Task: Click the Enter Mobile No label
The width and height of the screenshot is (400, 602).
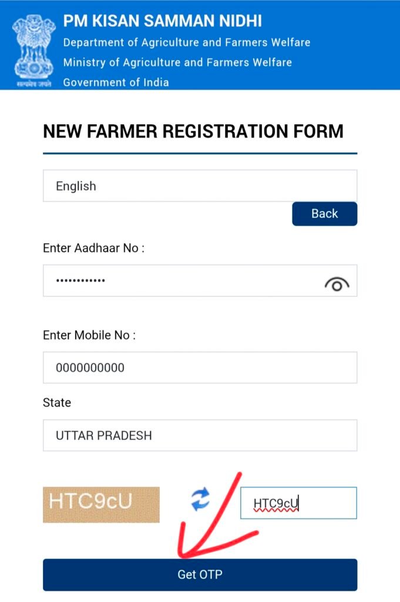Action: pyautogui.click(x=89, y=335)
